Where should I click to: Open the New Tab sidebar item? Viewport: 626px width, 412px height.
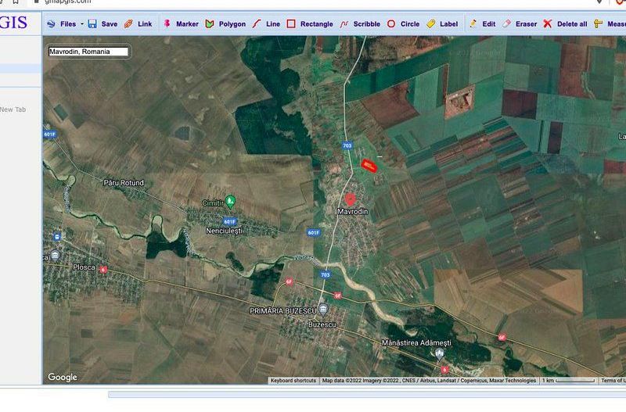13,109
